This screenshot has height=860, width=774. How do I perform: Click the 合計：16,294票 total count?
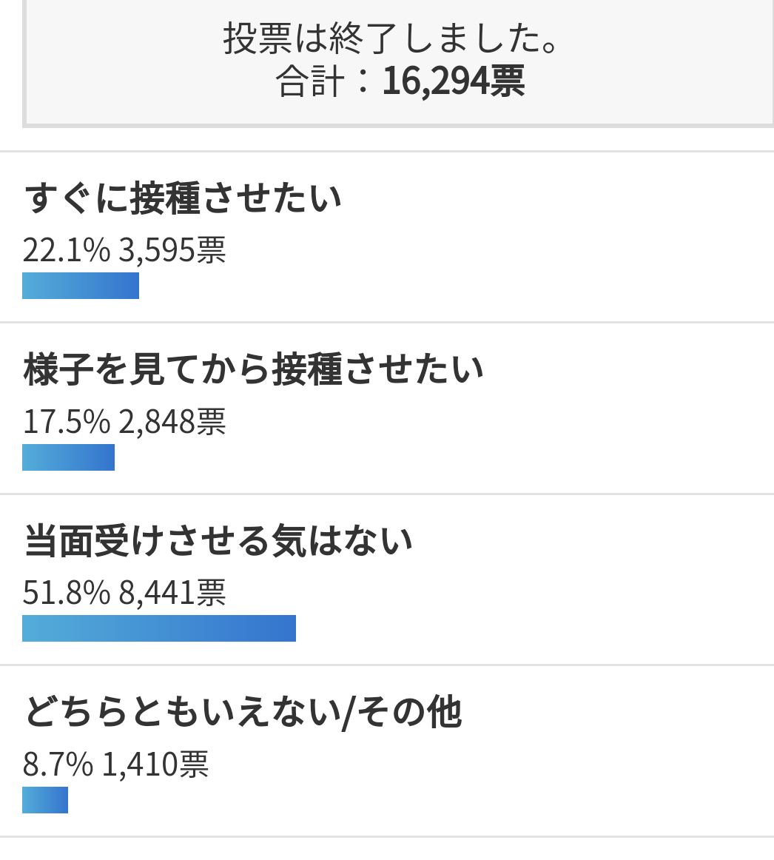[x=400, y=81]
